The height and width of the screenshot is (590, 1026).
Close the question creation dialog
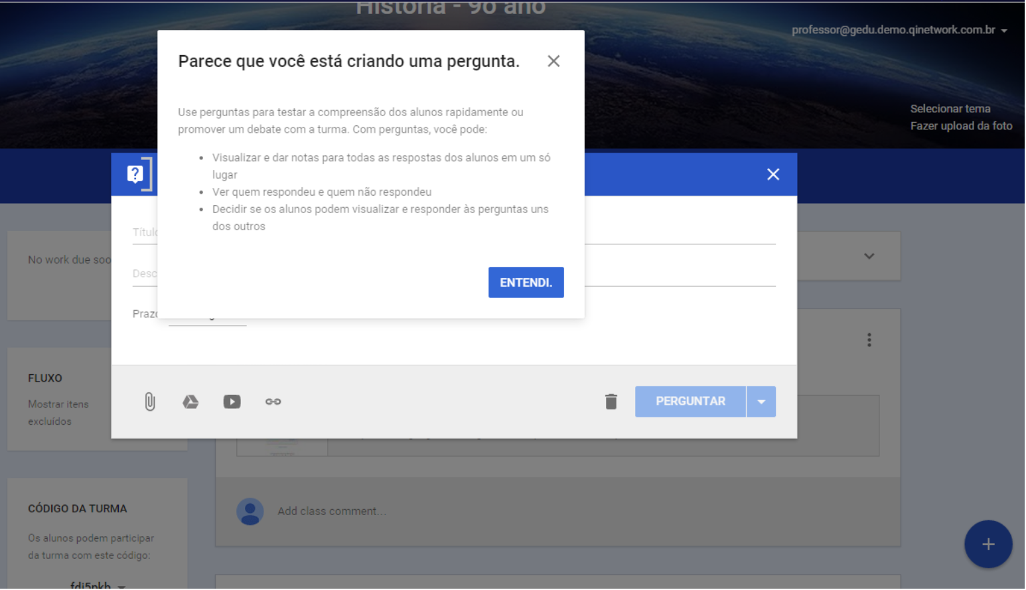[x=773, y=175]
